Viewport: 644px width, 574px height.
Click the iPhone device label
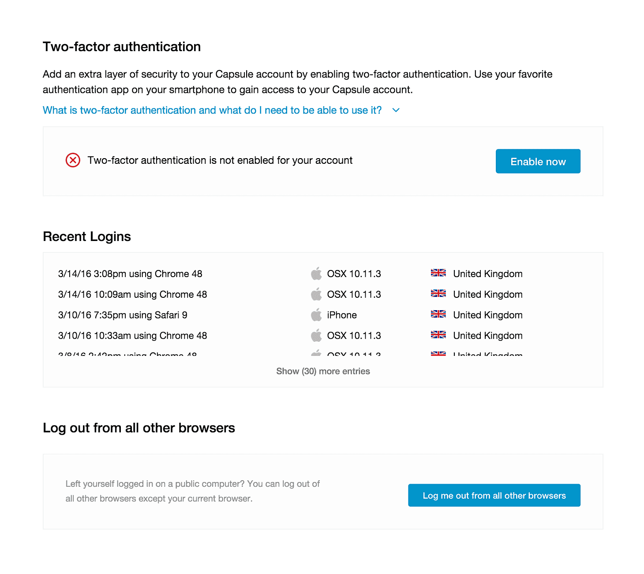[342, 315]
